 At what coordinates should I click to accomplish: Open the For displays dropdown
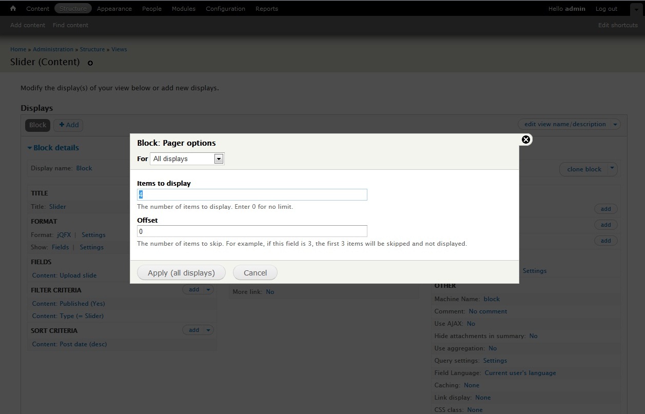pyautogui.click(x=219, y=159)
